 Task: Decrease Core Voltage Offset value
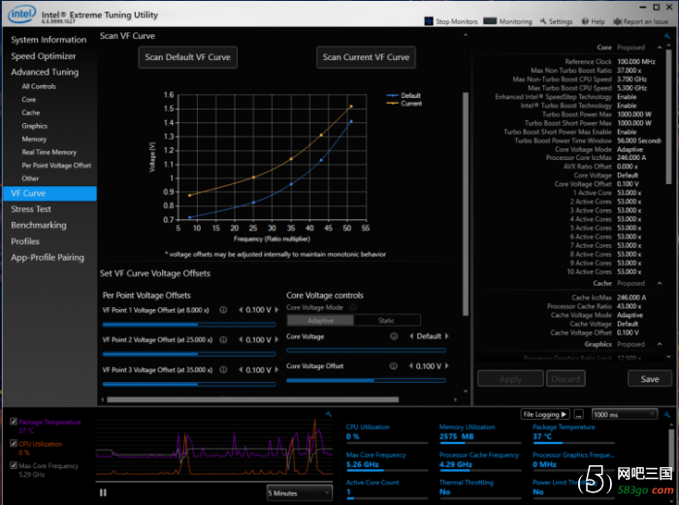click(x=411, y=366)
